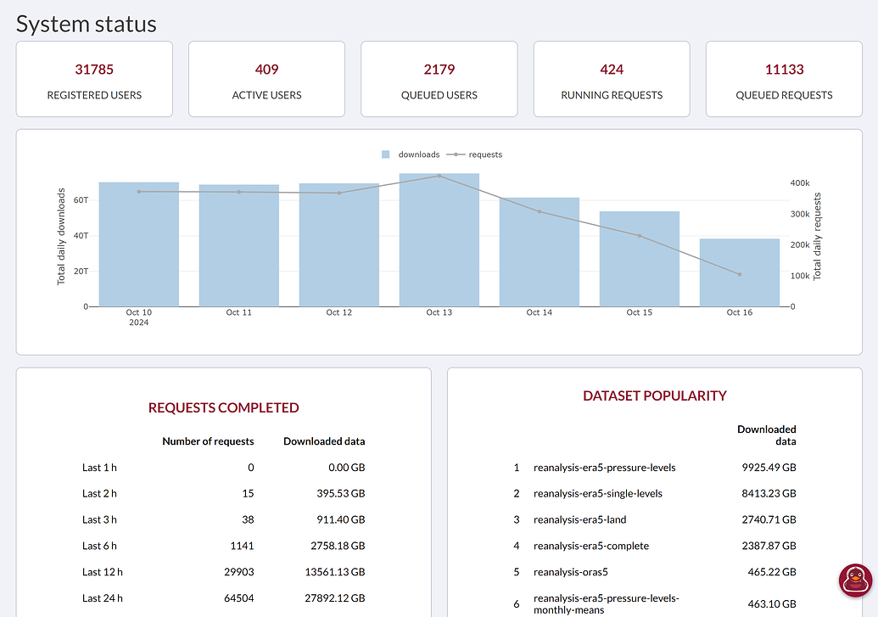This screenshot has height=617, width=878.
Task: Click the 1141 requests value
Action: 242,546
